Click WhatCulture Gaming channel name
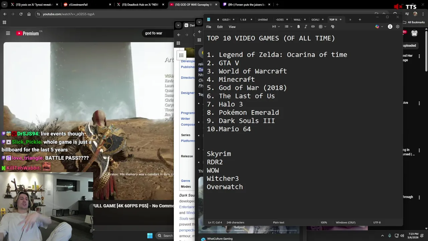This screenshot has height=241, width=428. 220,239
